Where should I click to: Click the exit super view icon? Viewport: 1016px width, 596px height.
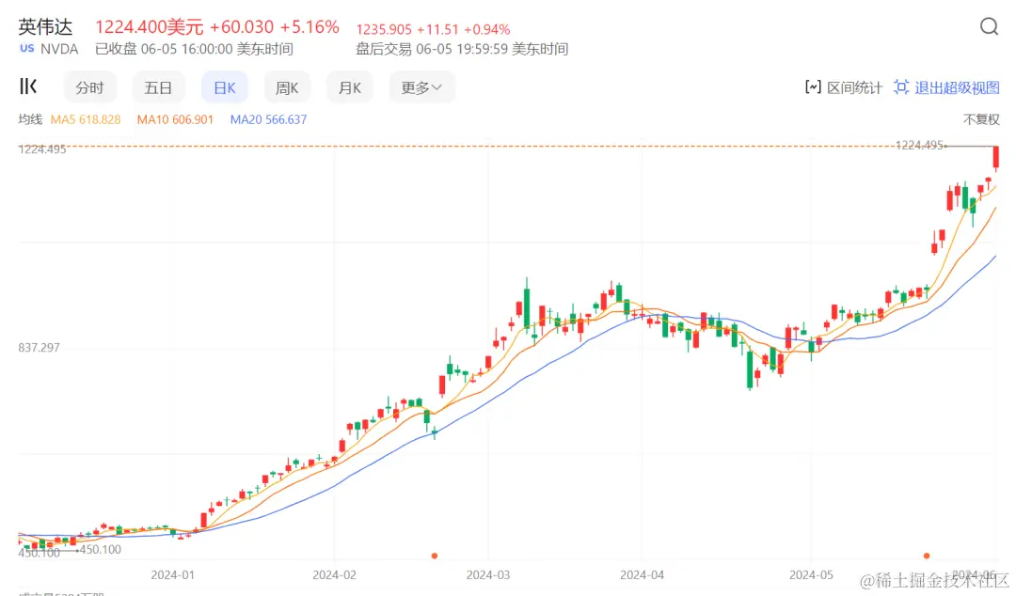click(x=901, y=86)
